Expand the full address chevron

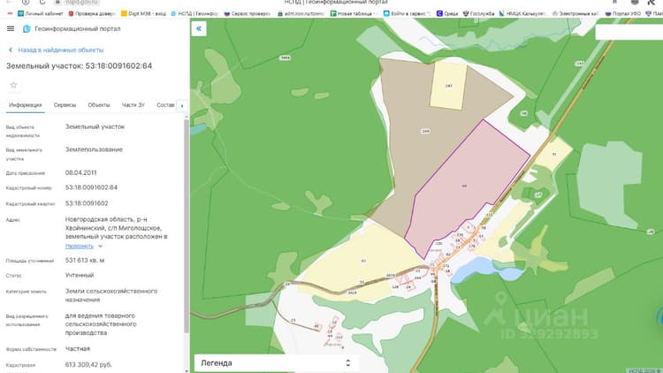tap(100, 246)
